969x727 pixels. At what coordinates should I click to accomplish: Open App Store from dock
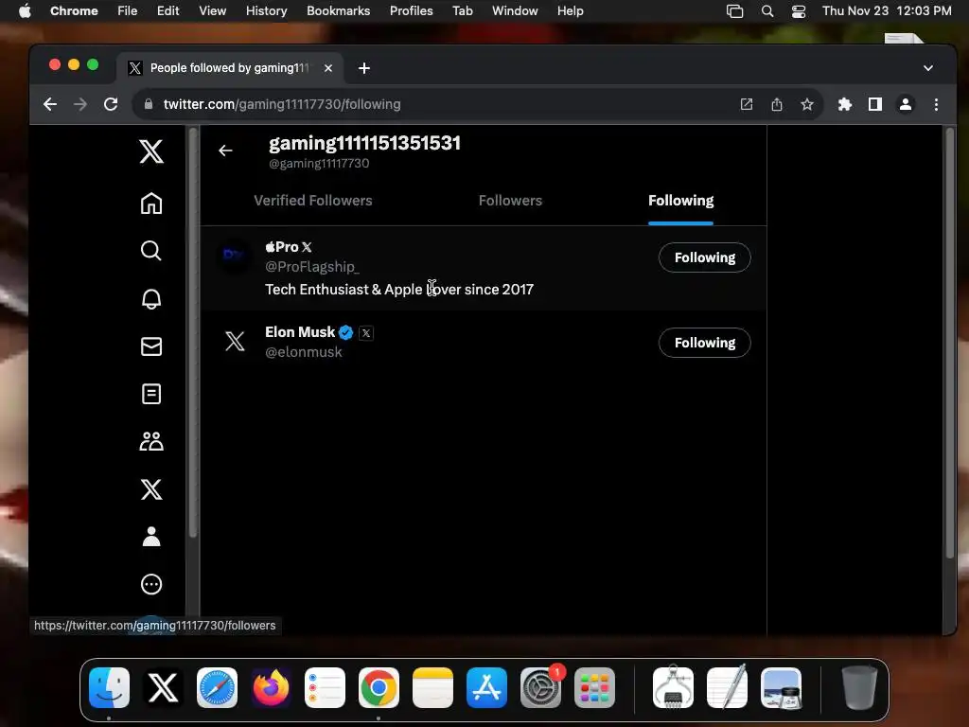tap(486, 687)
